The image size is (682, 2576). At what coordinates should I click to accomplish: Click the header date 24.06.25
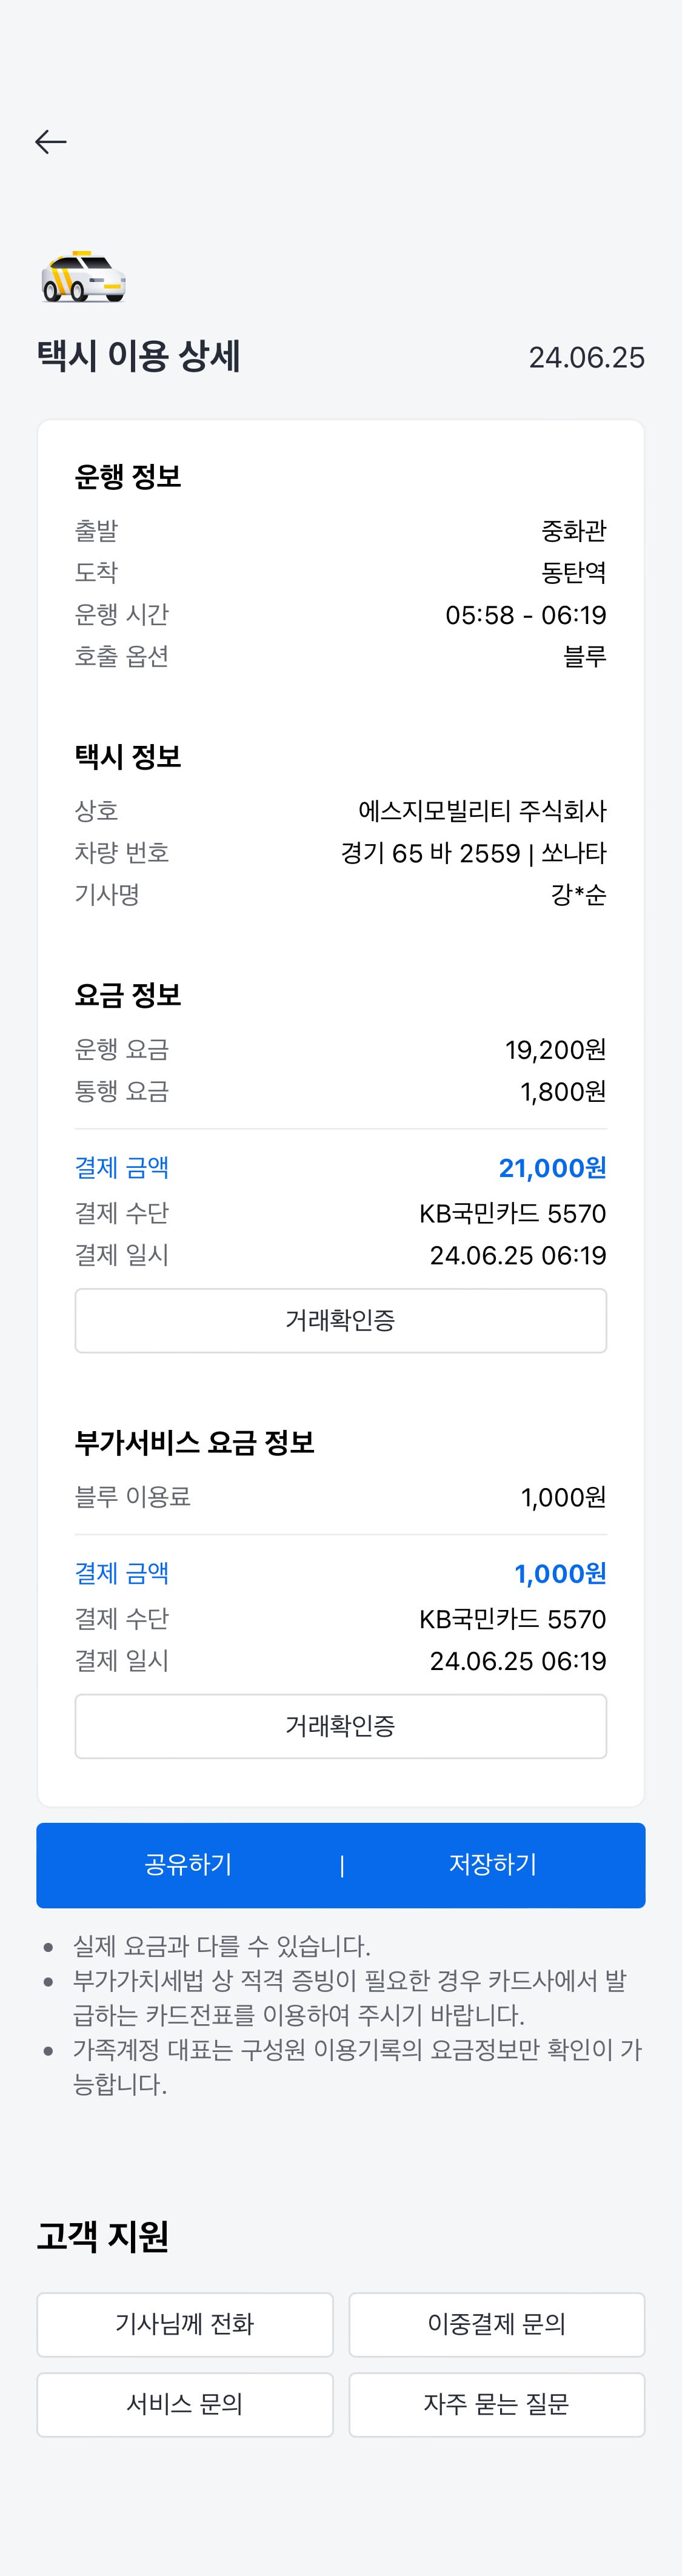(x=586, y=358)
